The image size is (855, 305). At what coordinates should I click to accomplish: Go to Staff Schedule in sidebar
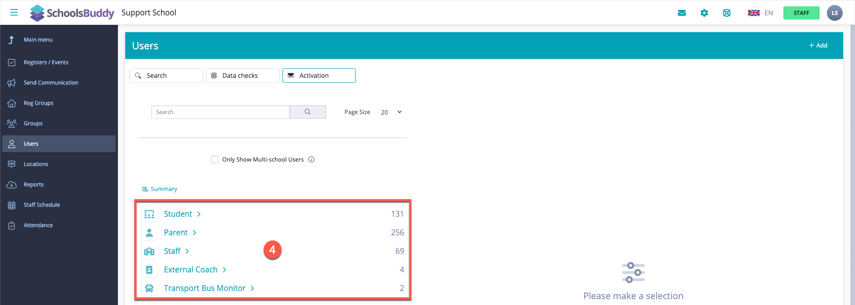[x=42, y=205]
